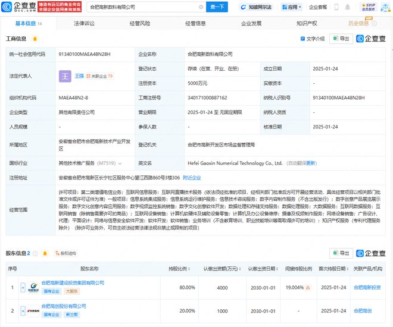
Task: Open 知彼阿尔法 in the top bar
Action: click(256, 7)
